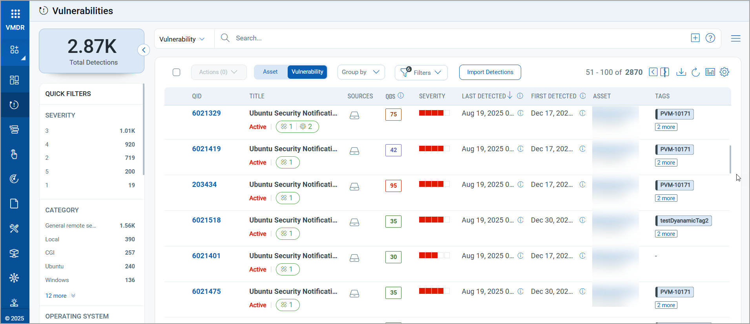Viewport: 750px width, 324px height.
Task: Select the Vulnerability view toggle
Action: coord(307,72)
